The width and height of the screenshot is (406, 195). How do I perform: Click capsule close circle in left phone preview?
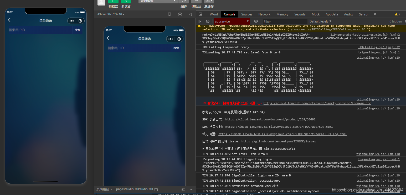(80, 21)
